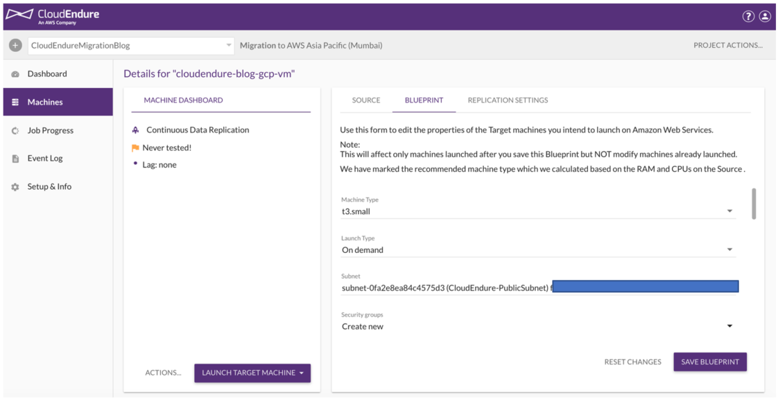The image size is (778, 399).
Task: Open the Project Actions menu
Action: [727, 44]
